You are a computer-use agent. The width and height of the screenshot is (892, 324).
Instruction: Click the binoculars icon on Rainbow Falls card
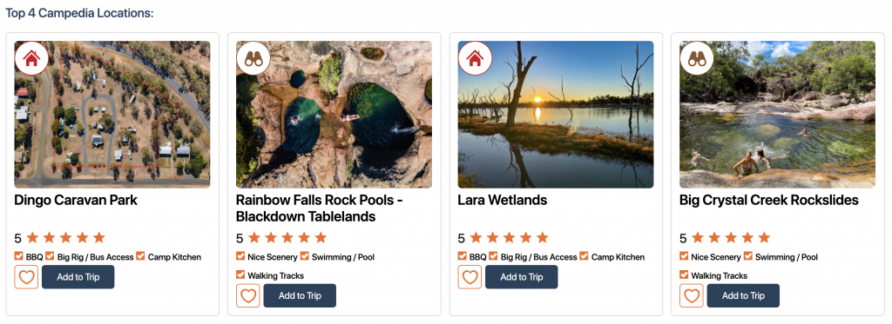click(x=253, y=58)
